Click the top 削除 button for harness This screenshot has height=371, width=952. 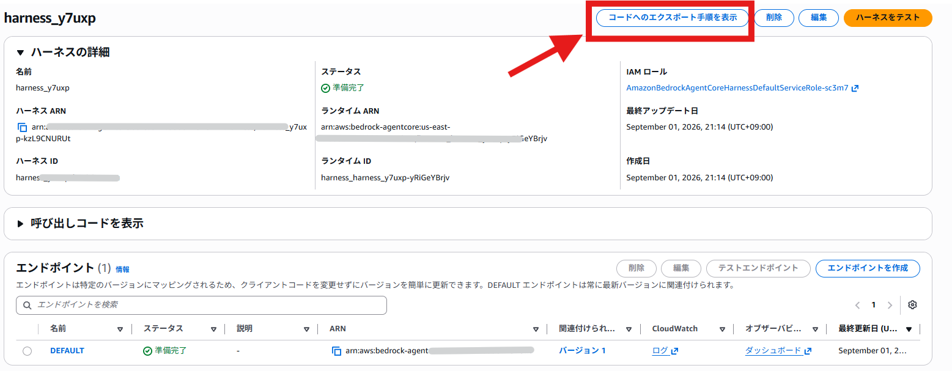click(x=773, y=18)
